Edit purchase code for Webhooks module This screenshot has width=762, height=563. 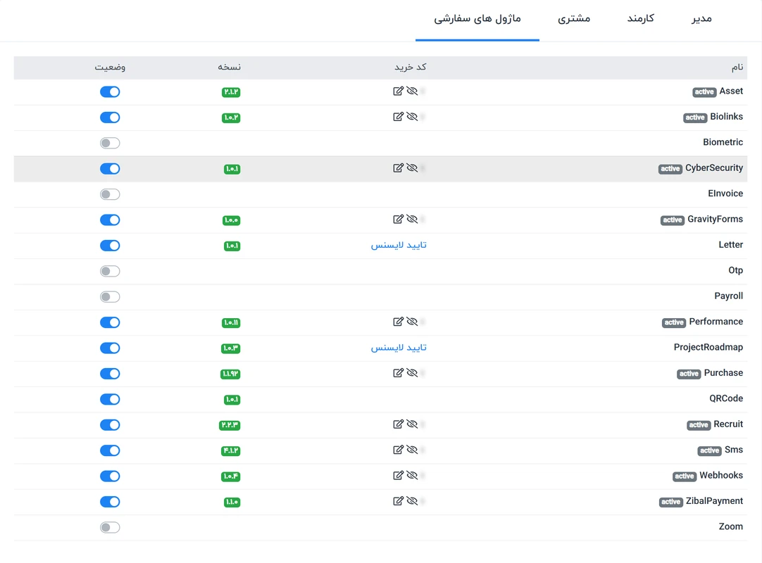coord(398,475)
